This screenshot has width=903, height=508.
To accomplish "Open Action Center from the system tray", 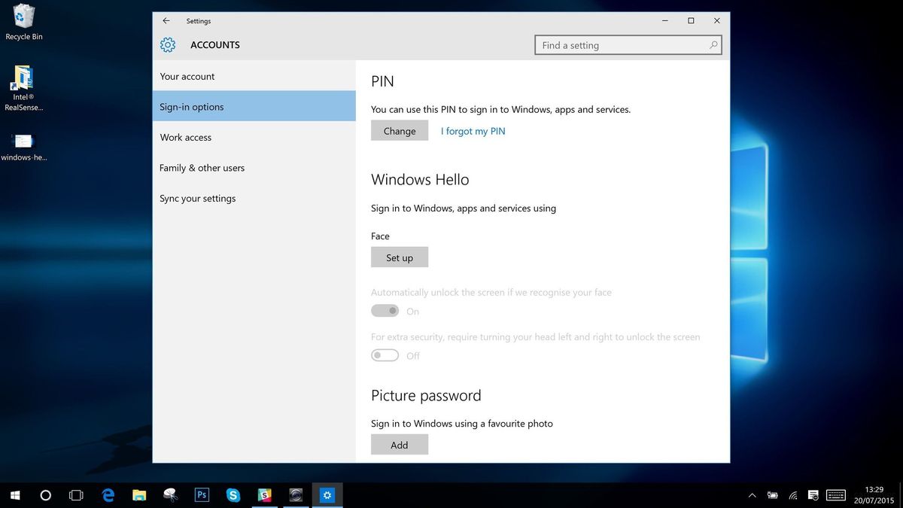I will point(813,495).
